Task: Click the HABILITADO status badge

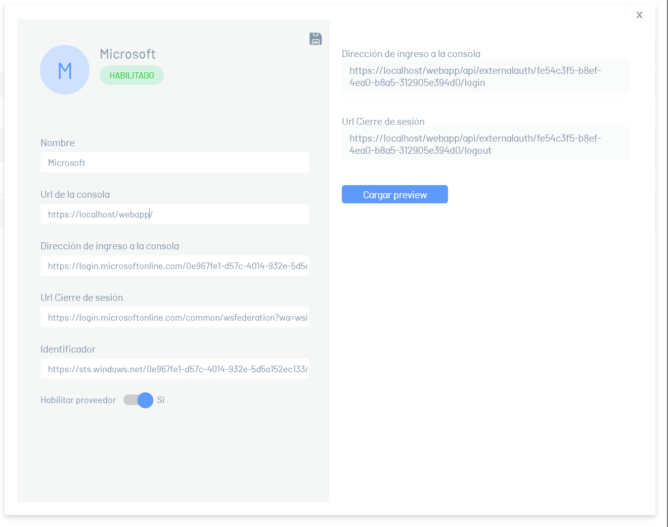Action: [131, 75]
